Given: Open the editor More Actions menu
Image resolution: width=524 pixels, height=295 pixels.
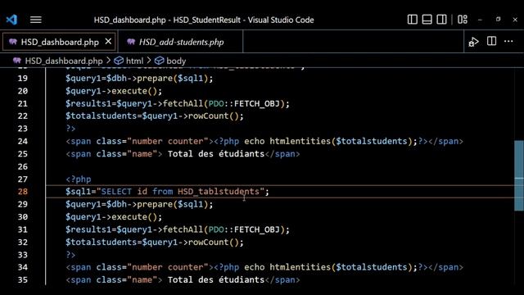Looking at the screenshot, I should 508,41.
